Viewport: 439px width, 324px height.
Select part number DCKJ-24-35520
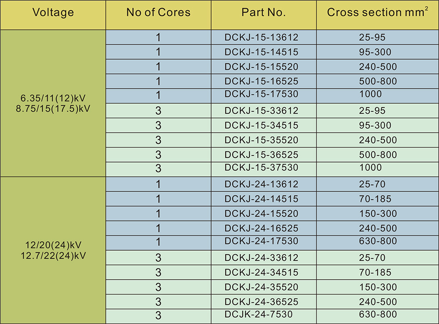[261, 287]
